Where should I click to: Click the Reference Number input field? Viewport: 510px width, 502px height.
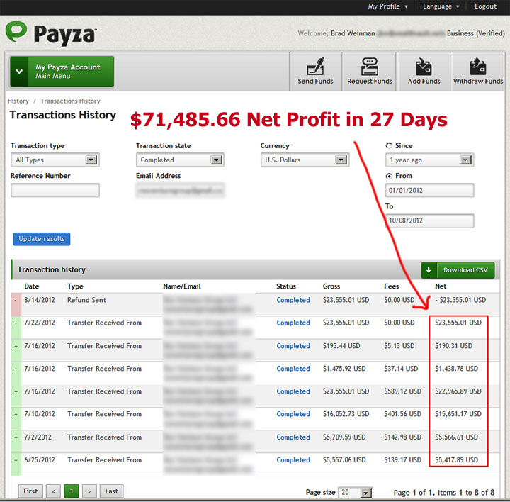(x=55, y=190)
